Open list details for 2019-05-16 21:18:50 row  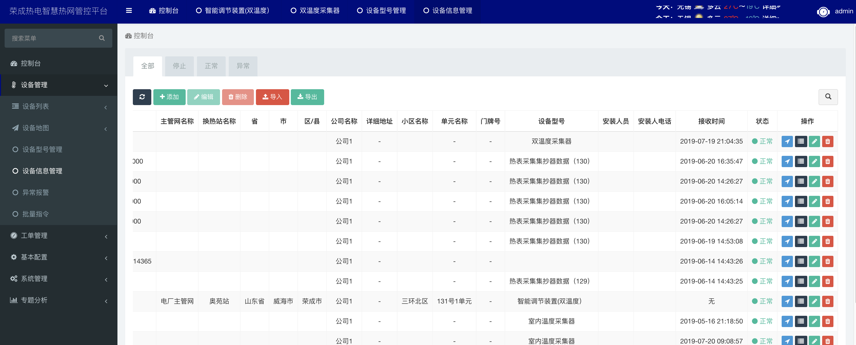click(801, 321)
